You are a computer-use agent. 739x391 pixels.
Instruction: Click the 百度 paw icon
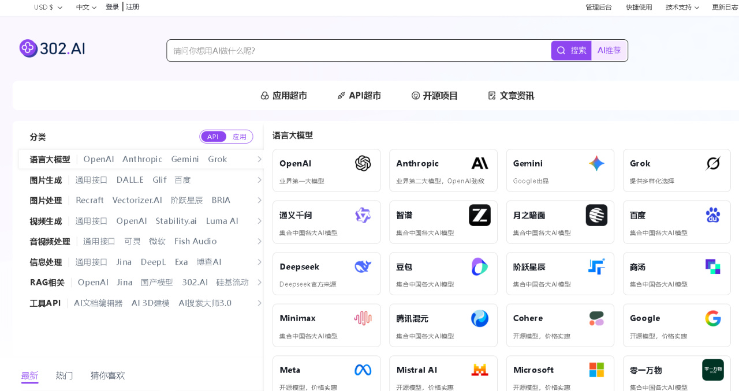click(713, 215)
